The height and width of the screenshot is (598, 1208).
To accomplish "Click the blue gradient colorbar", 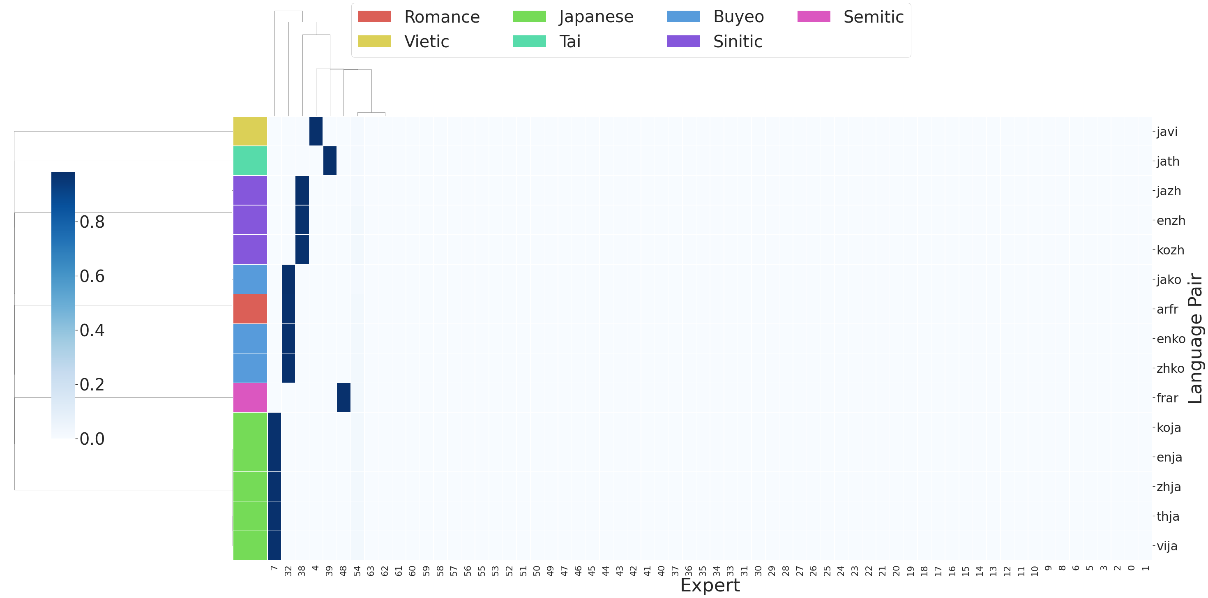I will point(63,305).
